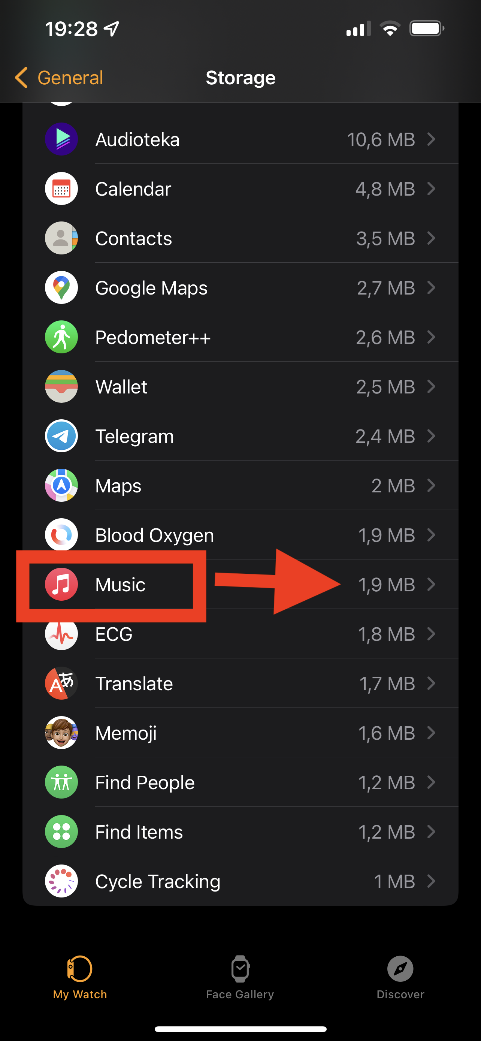Open Find People storage details
Image resolution: width=481 pixels, height=1041 pixels.
point(240,782)
